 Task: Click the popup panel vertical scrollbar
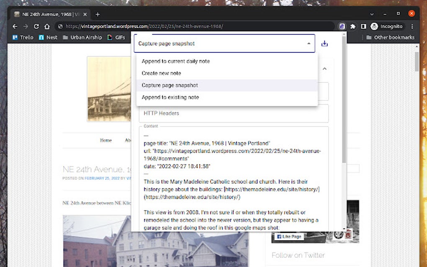tap(344, 99)
